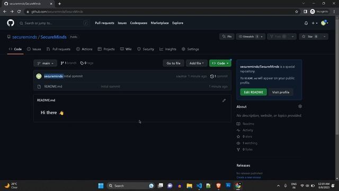View the 1 commit history link
The width and height of the screenshot is (339, 191).
[x=219, y=76]
